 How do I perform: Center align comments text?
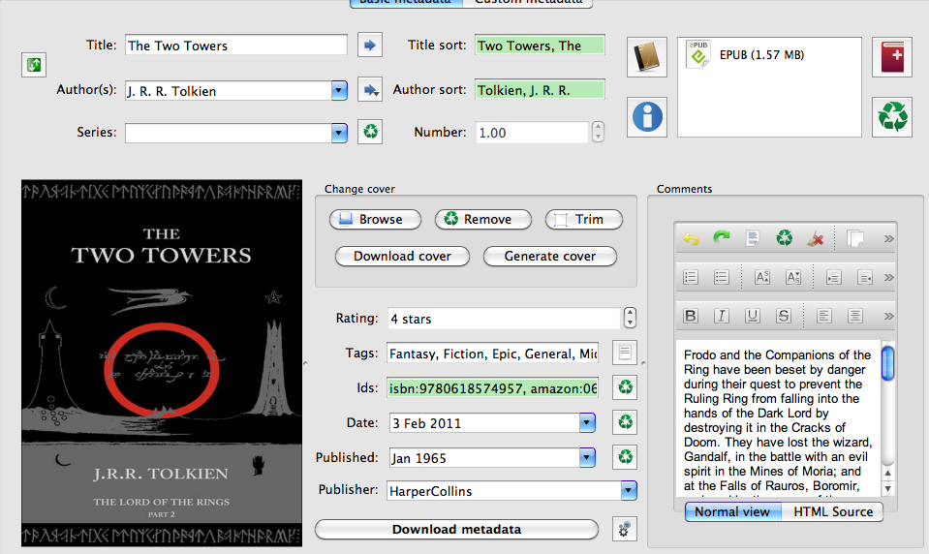[854, 316]
